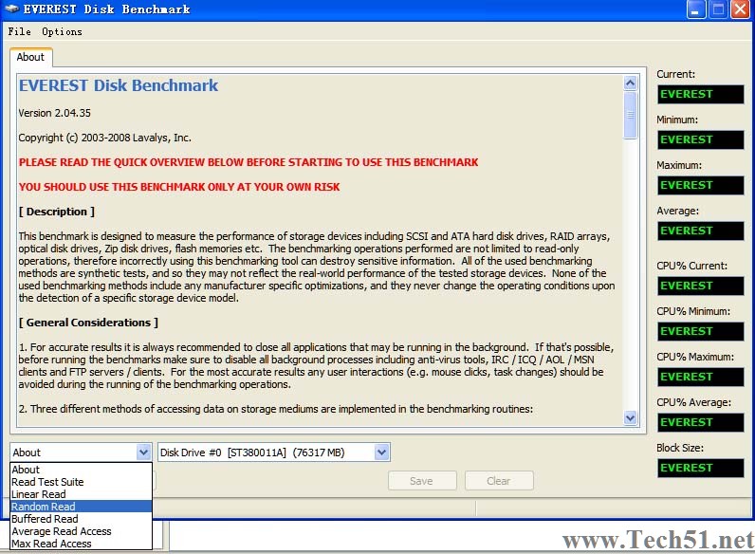The width and height of the screenshot is (755, 554).
Task: Click the Average value display
Action: click(701, 231)
